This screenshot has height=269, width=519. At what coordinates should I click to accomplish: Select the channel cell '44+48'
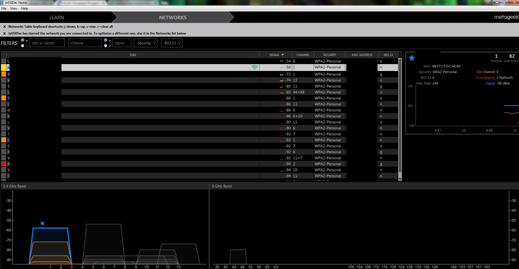299,92
